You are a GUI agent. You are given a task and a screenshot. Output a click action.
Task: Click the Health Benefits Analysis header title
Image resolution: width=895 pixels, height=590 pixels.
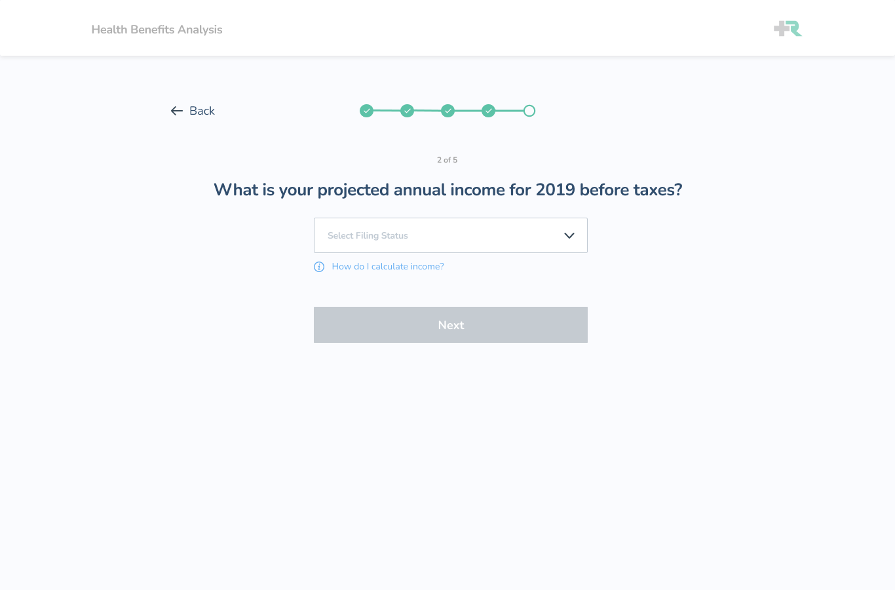157,29
